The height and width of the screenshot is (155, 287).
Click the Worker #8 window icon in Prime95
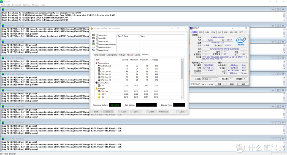click(x=3, y=139)
